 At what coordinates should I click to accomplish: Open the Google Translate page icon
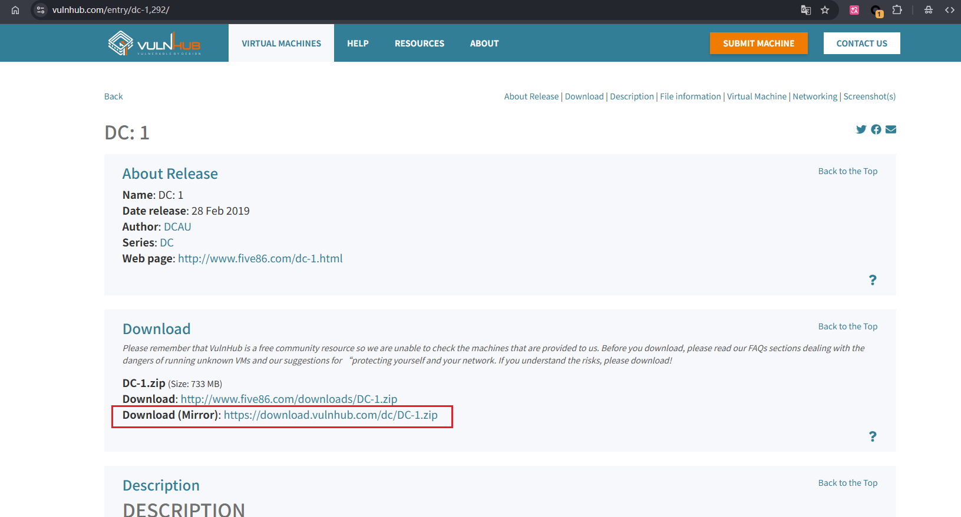[805, 10]
